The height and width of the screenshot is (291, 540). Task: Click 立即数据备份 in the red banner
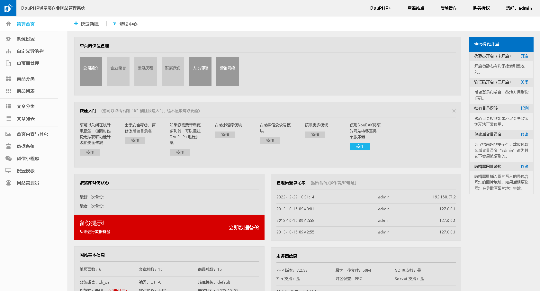244,227
